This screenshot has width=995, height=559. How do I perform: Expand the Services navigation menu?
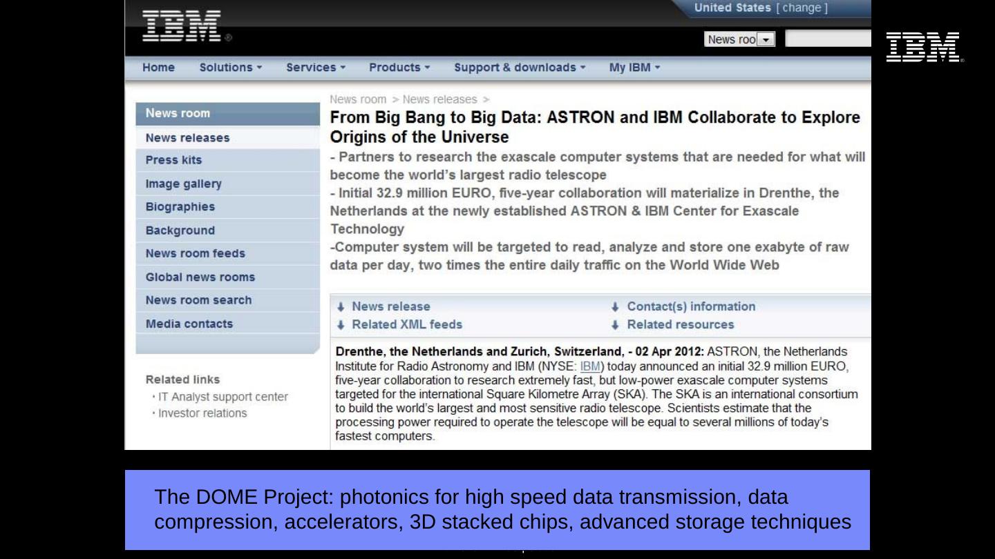coord(316,68)
